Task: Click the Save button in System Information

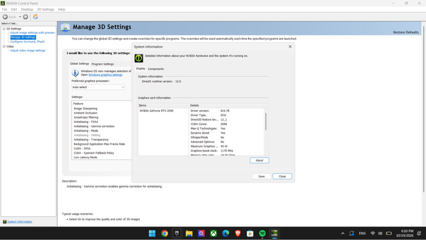Action: [262, 176]
